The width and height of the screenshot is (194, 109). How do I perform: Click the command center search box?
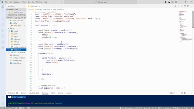[x=101, y=2]
